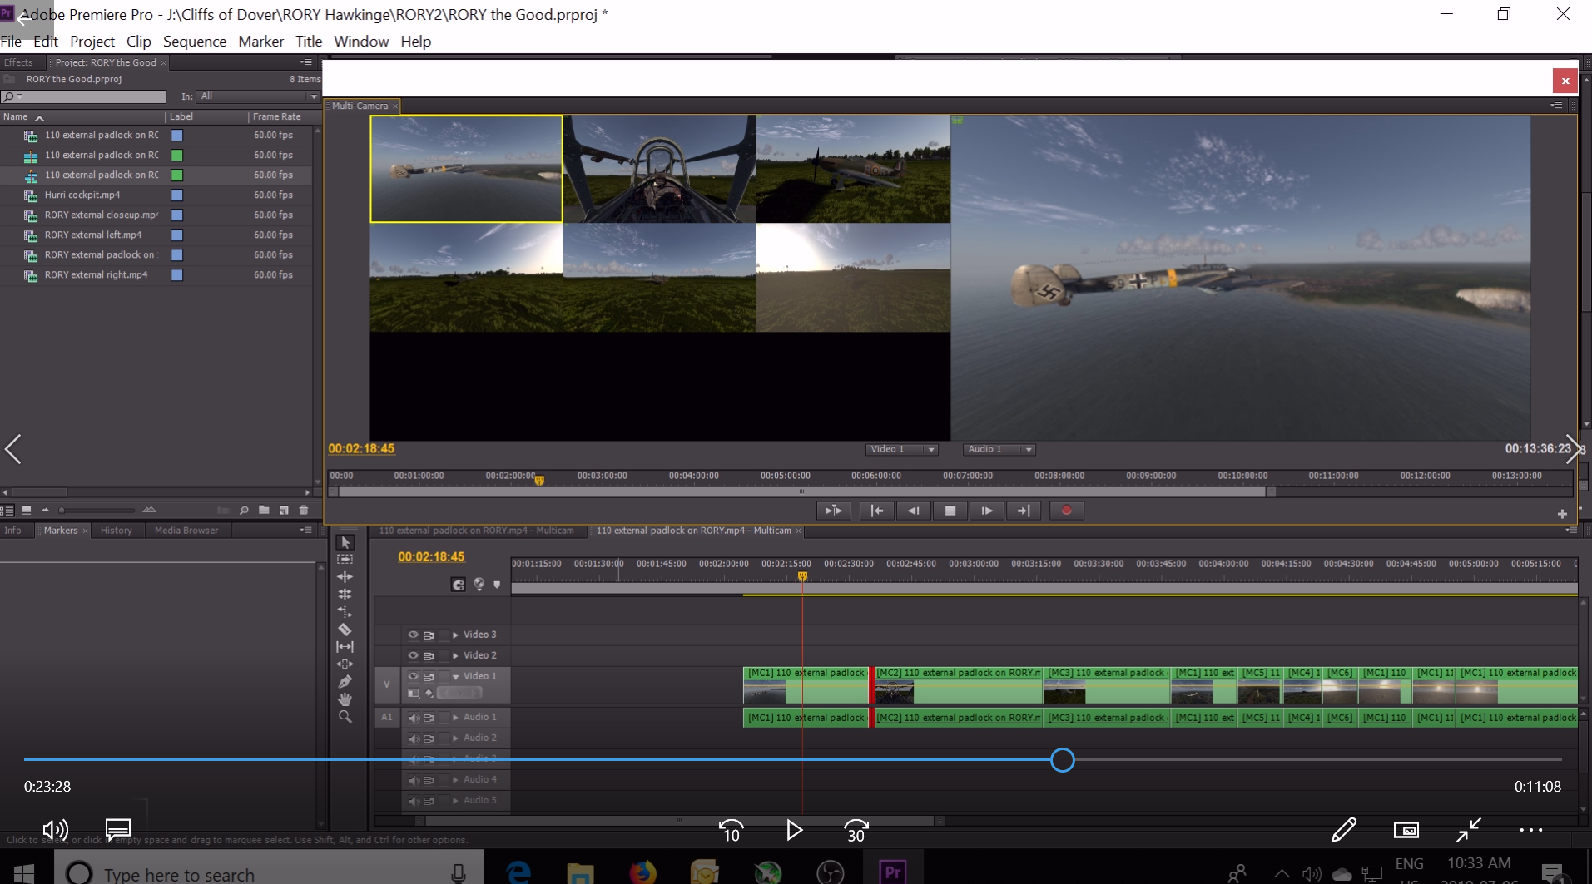This screenshot has width=1592, height=884.
Task: Mute Audio 2 track speaker toggle
Action: 414,738
